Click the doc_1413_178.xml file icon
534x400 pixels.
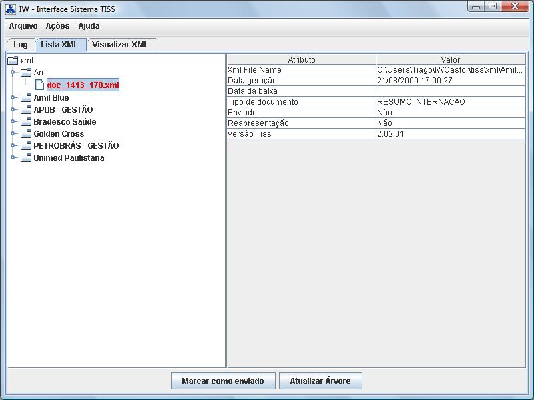tap(39, 85)
